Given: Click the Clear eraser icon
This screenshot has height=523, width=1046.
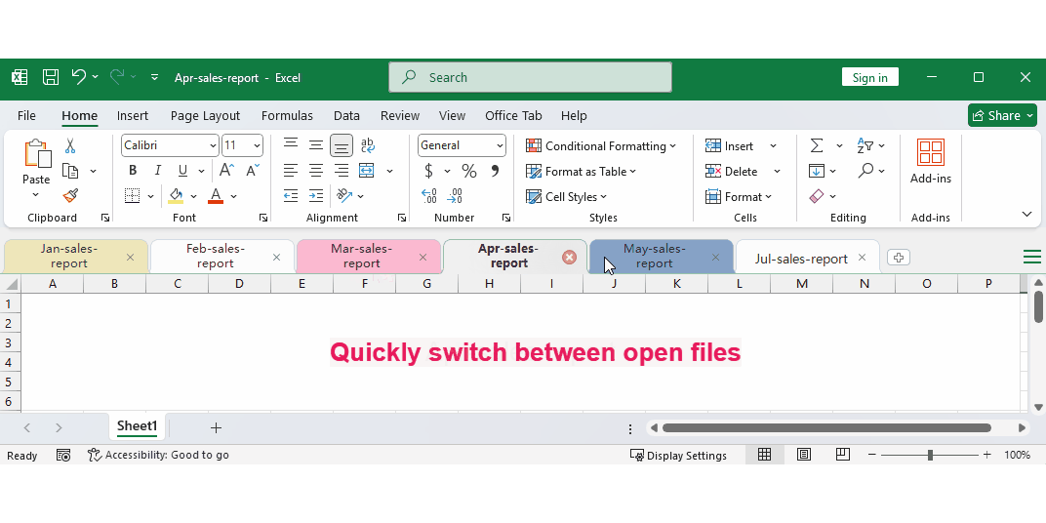Looking at the screenshot, I should point(817,196).
